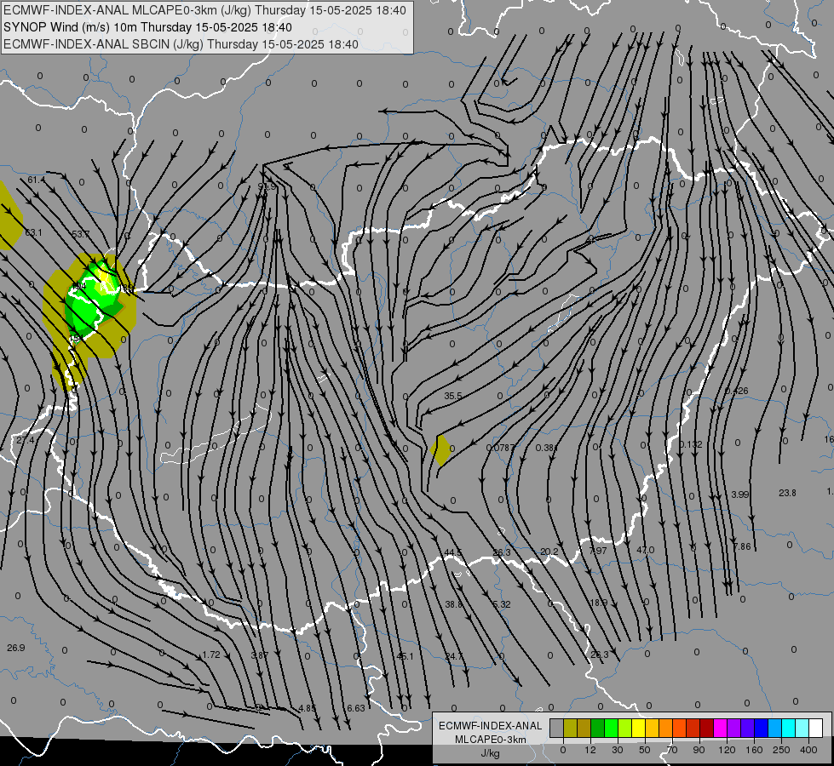Click the sky blue legend swatch
Viewport: 834px width, 766px height.
[775, 728]
